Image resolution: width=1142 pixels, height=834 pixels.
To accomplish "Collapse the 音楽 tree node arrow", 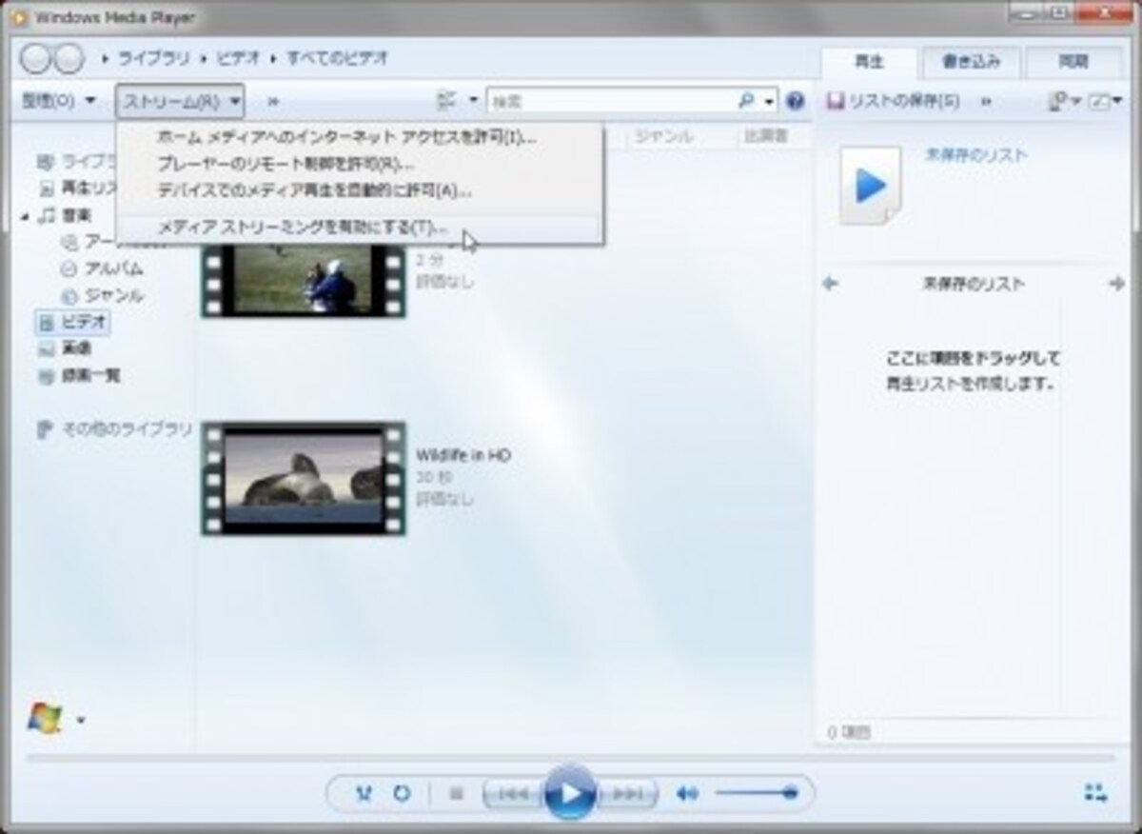I will click(25, 216).
